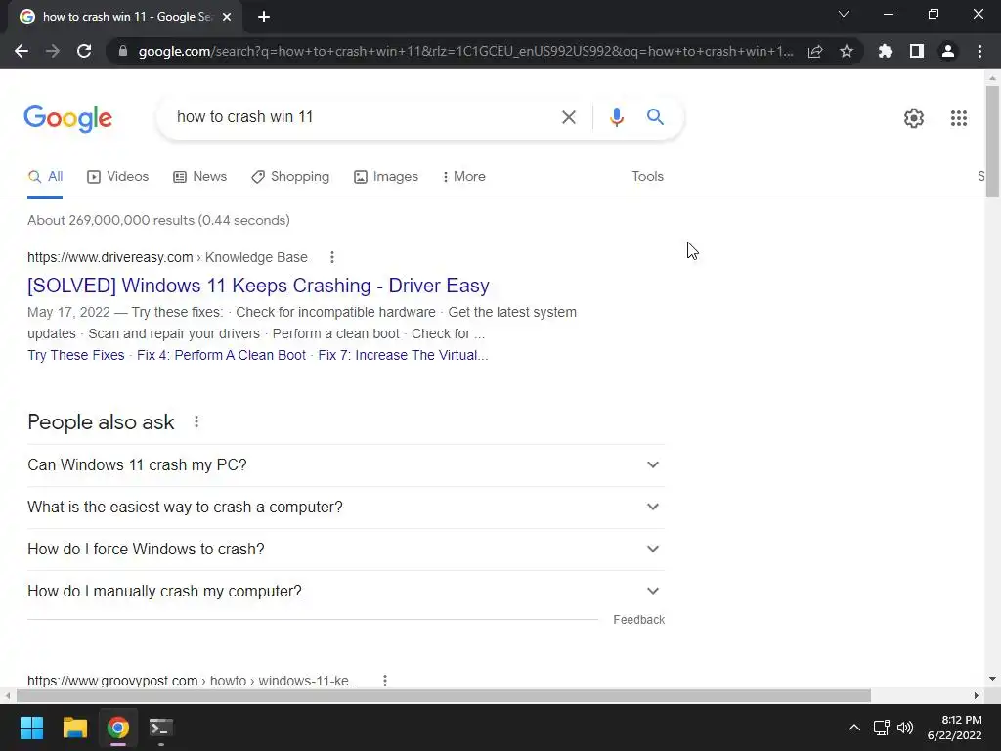Open File Explorer from taskbar
The height and width of the screenshot is (751, 1001).
[74, 728]
